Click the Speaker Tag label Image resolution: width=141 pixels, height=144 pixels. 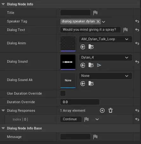pyautogui.click(x=17, y=21)
